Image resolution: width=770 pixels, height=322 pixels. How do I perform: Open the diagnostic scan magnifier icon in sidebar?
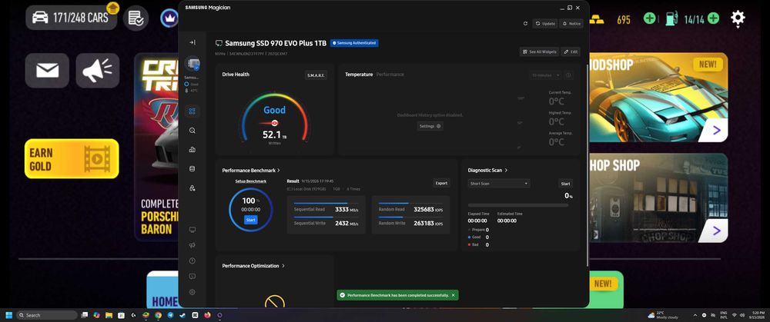tap(192, 131)
